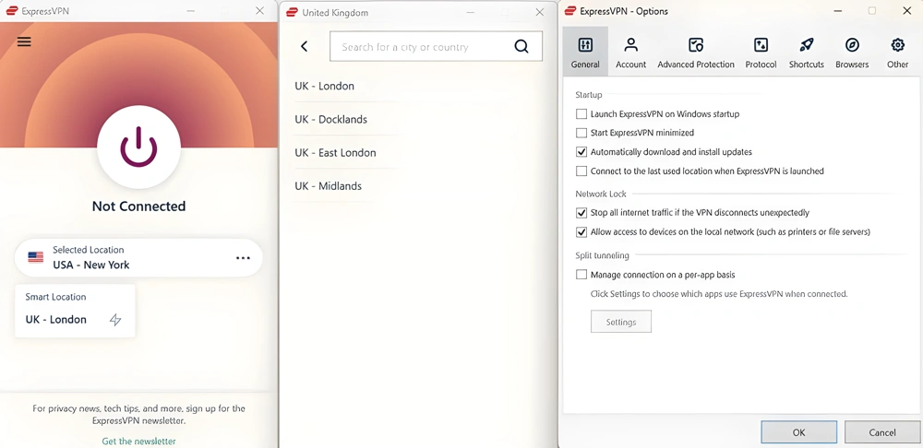The image size is (923, 448).
Task: Check Start ExpressVPN minimized
Action: (581, 133)
